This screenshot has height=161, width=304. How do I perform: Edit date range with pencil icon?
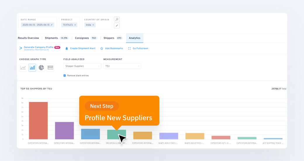pyautogui.click(x=51, y=25)
